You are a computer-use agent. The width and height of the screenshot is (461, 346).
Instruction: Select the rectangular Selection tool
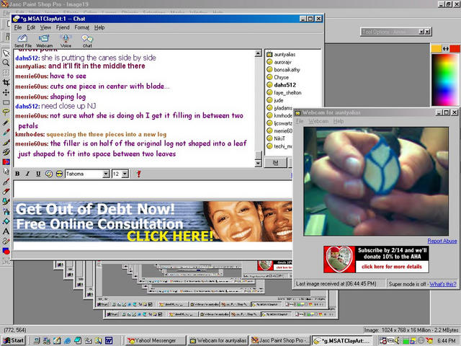coord(6,102)
